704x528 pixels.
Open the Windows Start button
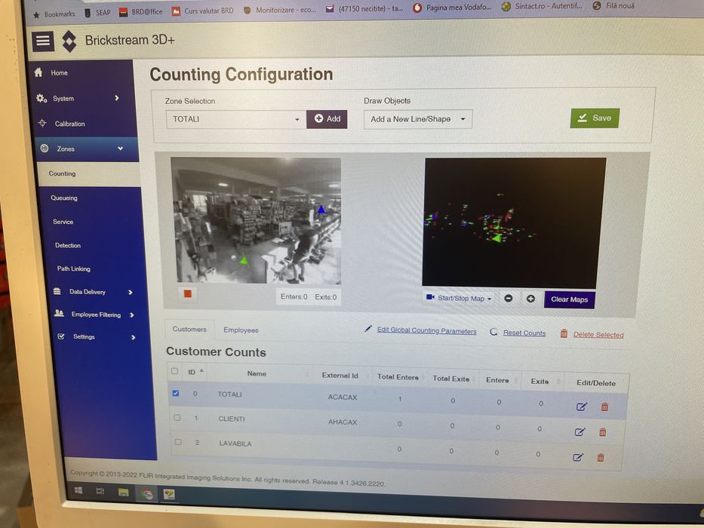coord(78,490)
